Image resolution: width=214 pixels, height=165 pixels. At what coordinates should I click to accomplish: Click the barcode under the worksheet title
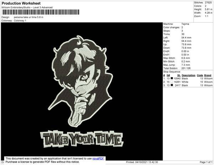pos(41,12)
